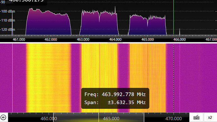Click the 463.000 frequency axis label
Viewport: 217px width, 122px height.
[83, 39]
